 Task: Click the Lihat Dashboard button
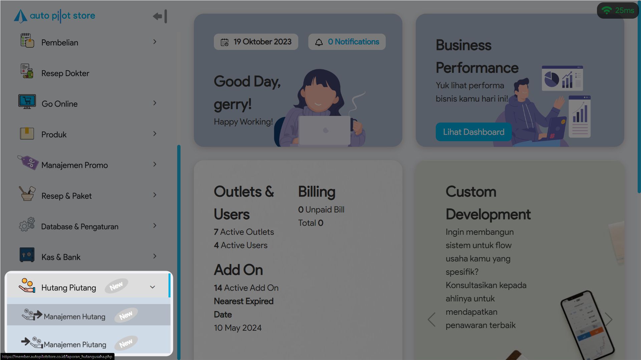[x=473, y=132]
